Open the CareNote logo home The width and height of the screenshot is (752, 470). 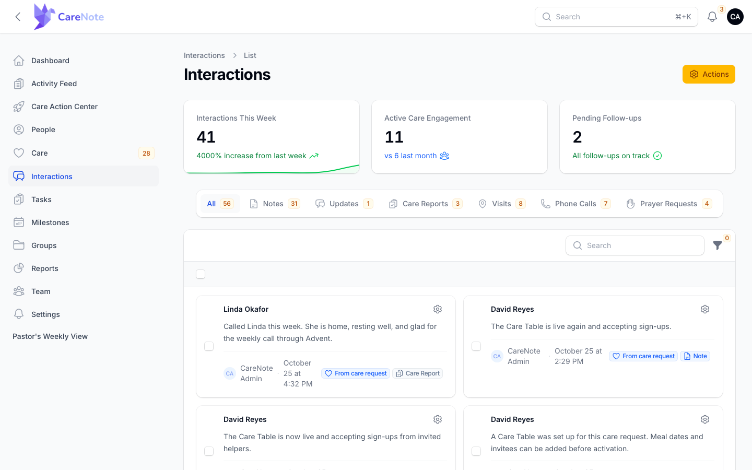(x=68, y=17)
